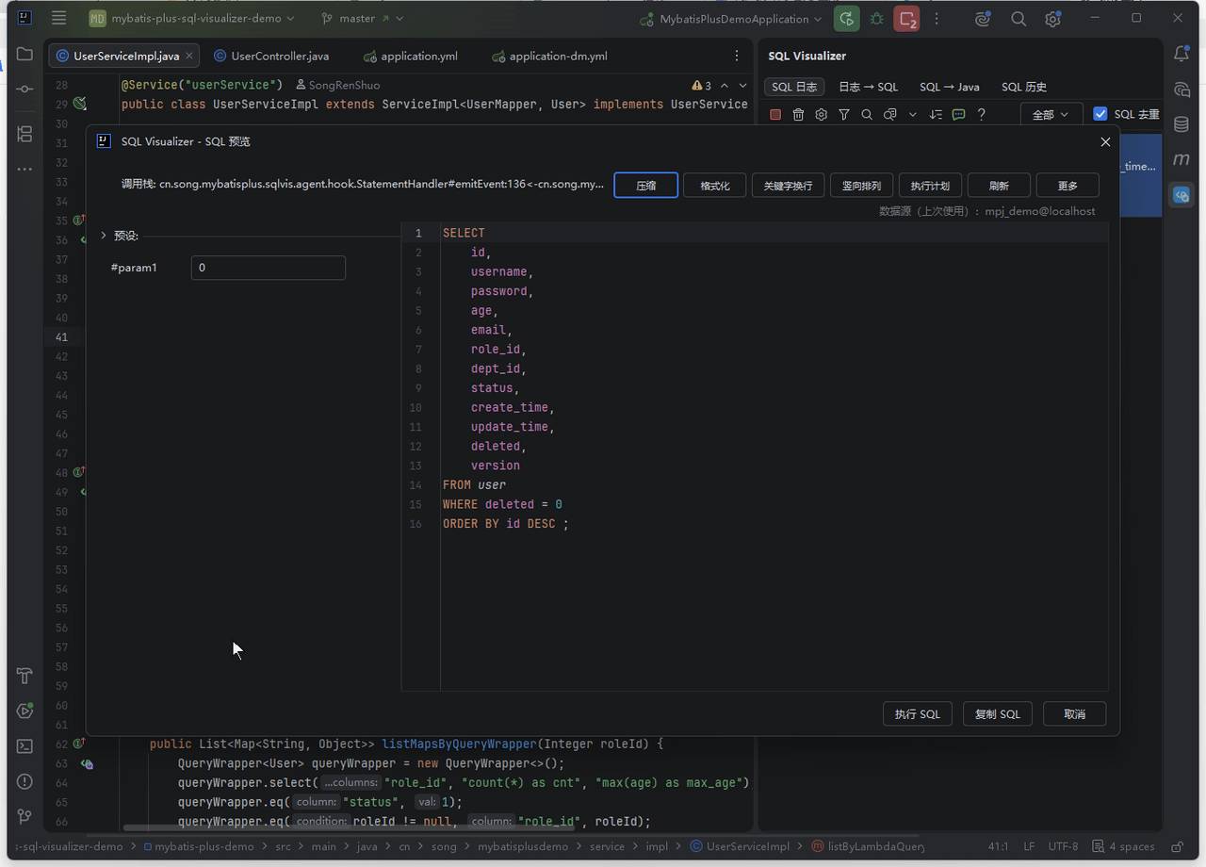This screenshot has height=867, width=1206.
Task: Open the master branch dropdown
Action: (363, 19)
